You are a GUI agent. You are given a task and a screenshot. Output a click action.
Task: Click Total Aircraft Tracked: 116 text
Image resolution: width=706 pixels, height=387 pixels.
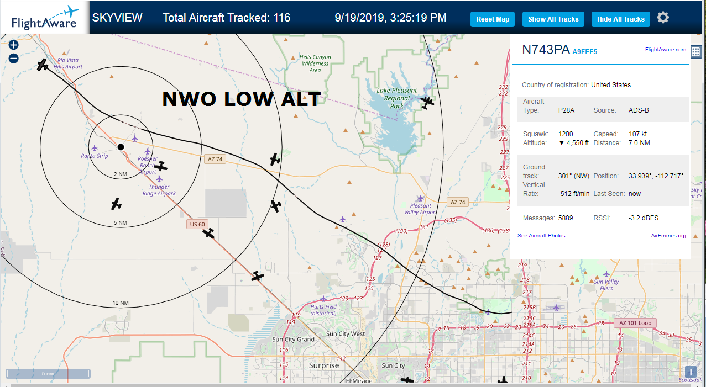tap(227, 18)
